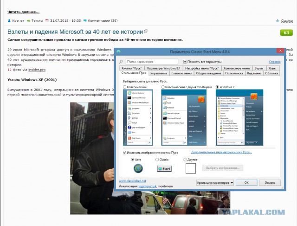Open the loginvovchyk localization link
Screen dimensions: 297x226
click(x=148, y=186)
